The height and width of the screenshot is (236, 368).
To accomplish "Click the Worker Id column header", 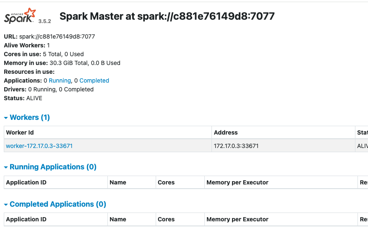I will tap(108, 132).
